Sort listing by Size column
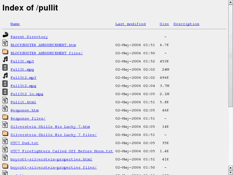 tap(164, 24)
